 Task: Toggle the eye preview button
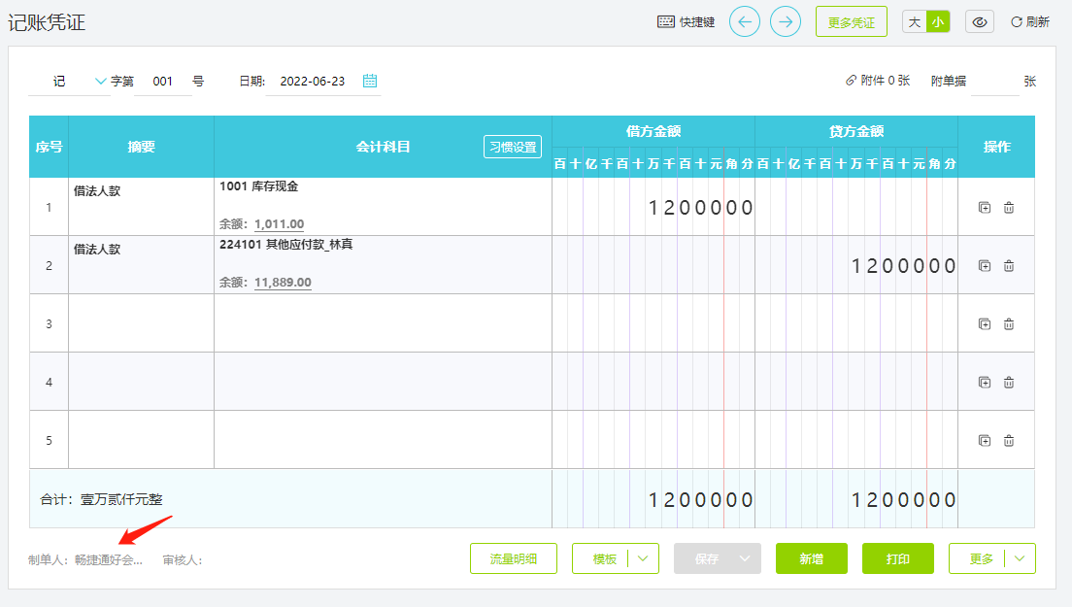click(x=980, y=22)
